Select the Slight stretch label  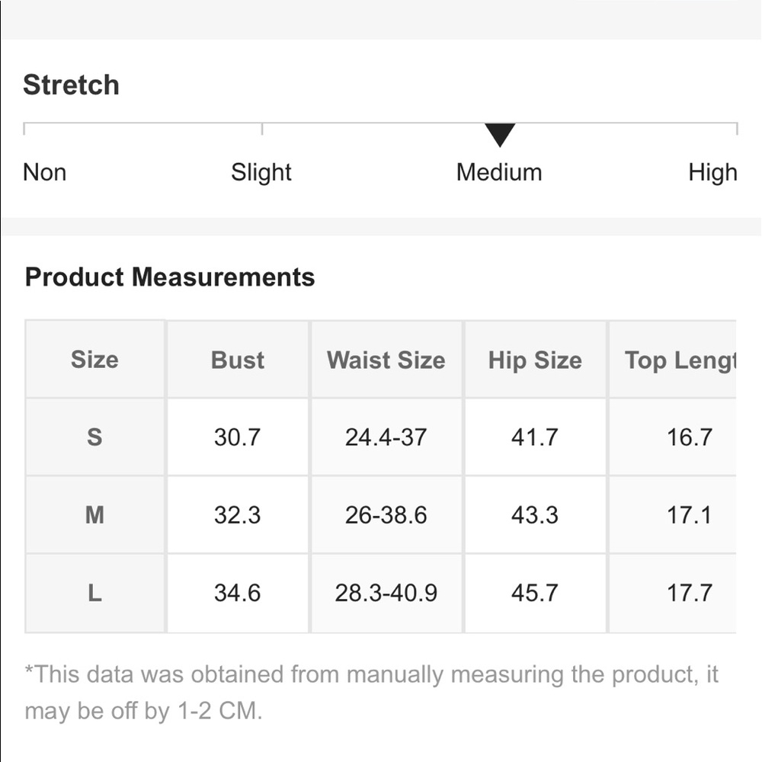(x=261, y=172)
